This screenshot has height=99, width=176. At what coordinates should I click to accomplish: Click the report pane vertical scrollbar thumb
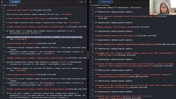click(88, 55)
